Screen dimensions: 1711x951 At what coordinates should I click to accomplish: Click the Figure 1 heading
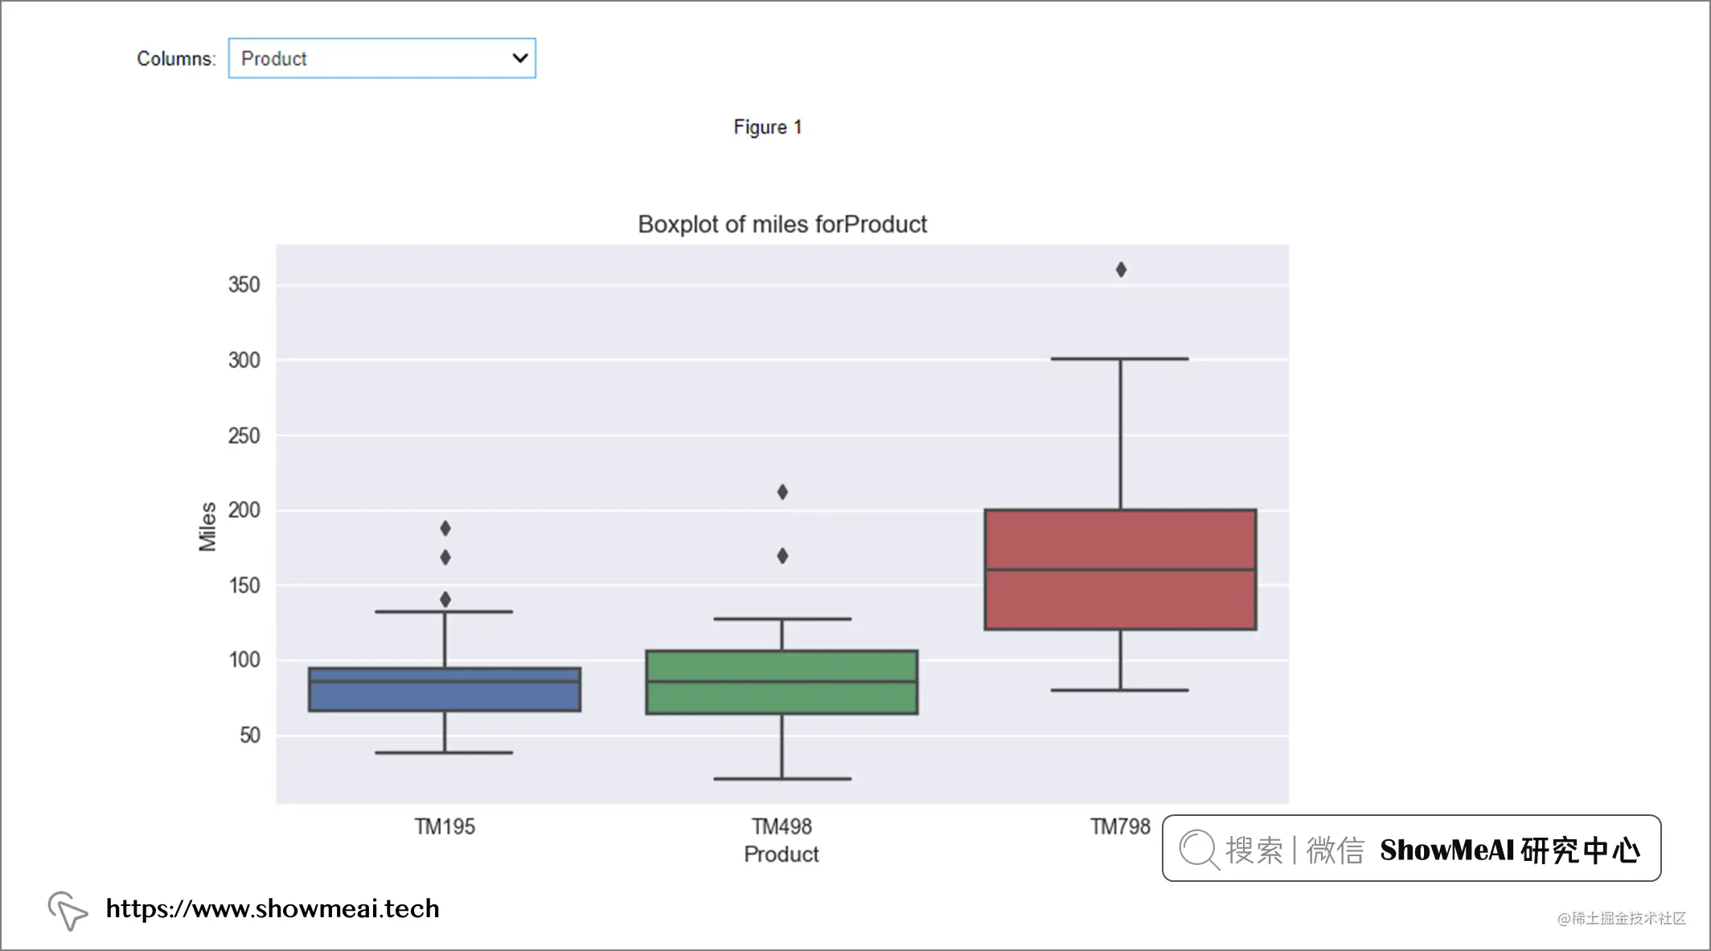(768, 127)
